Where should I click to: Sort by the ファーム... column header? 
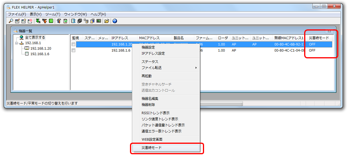(x=205, y=38)
